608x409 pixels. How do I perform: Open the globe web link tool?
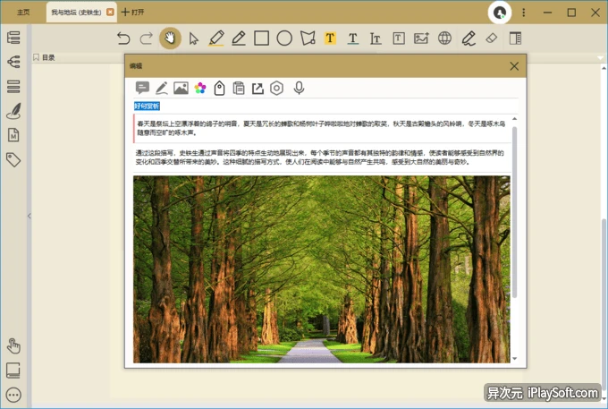pyautogui.click(x=444, y=38)
